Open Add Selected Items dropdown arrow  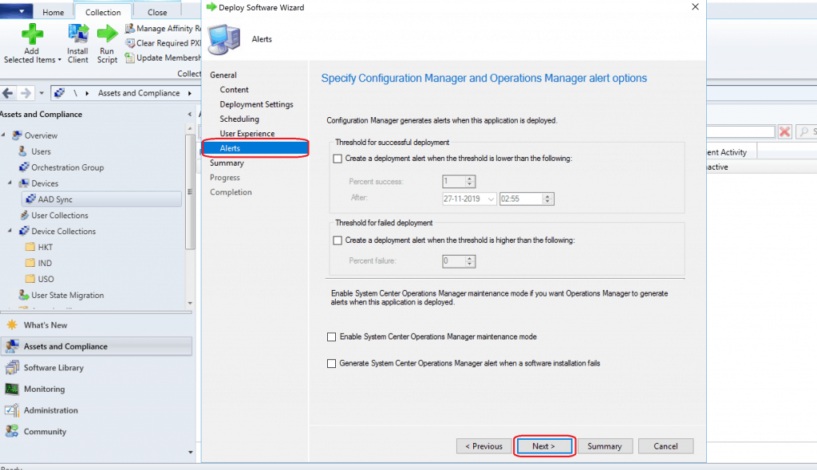tap(59, 60)
